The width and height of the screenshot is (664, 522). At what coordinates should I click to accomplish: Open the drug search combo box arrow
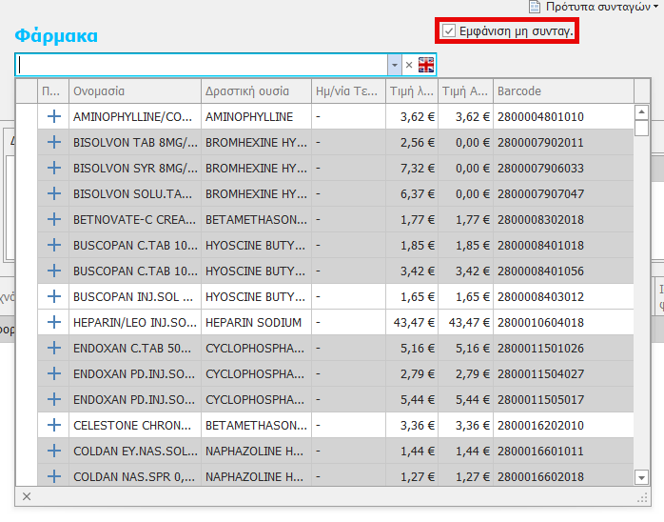[395, 65]
